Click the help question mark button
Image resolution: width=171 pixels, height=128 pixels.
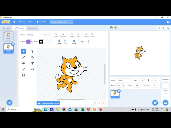tap(168, 22)
